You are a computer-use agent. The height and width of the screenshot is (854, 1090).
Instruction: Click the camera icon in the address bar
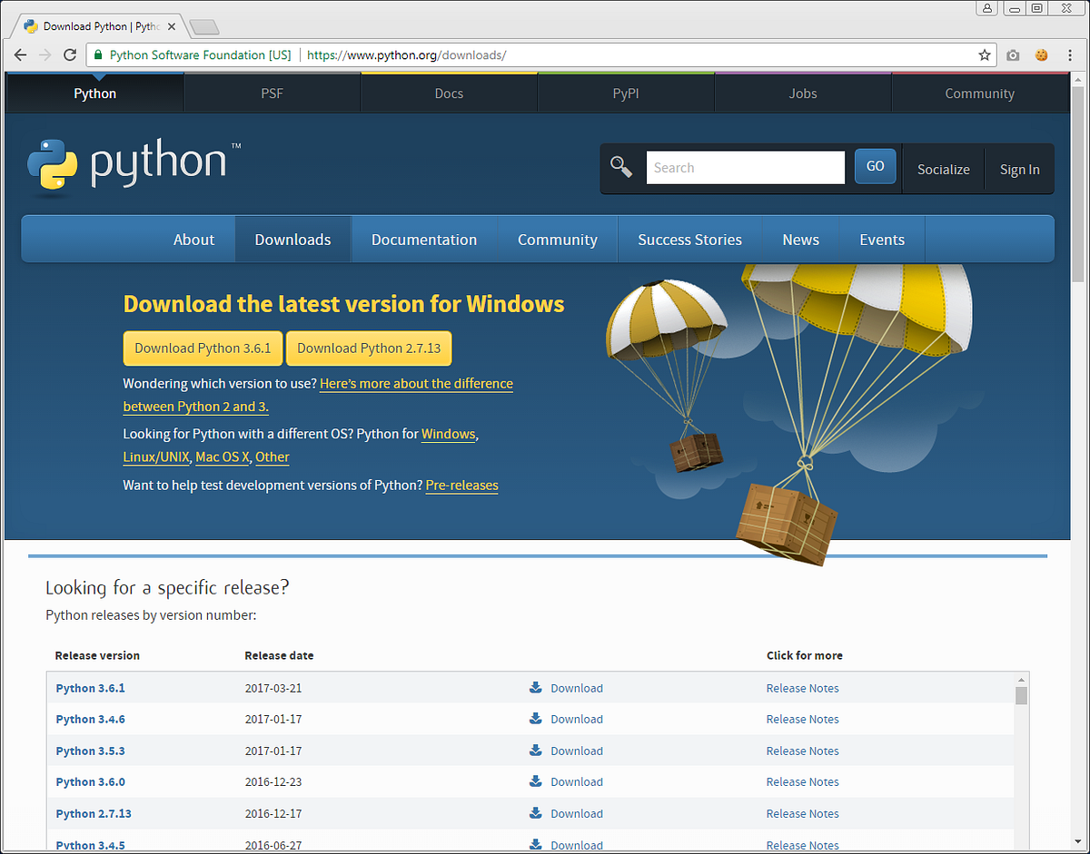pos(1013,54)
